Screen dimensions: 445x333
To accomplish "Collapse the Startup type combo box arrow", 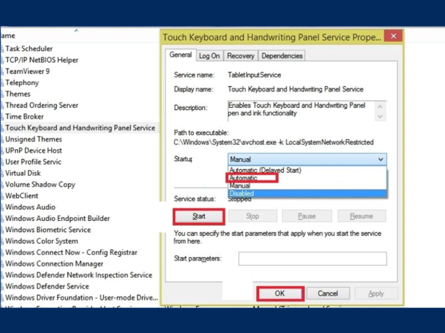I will [x=380, y=159].
